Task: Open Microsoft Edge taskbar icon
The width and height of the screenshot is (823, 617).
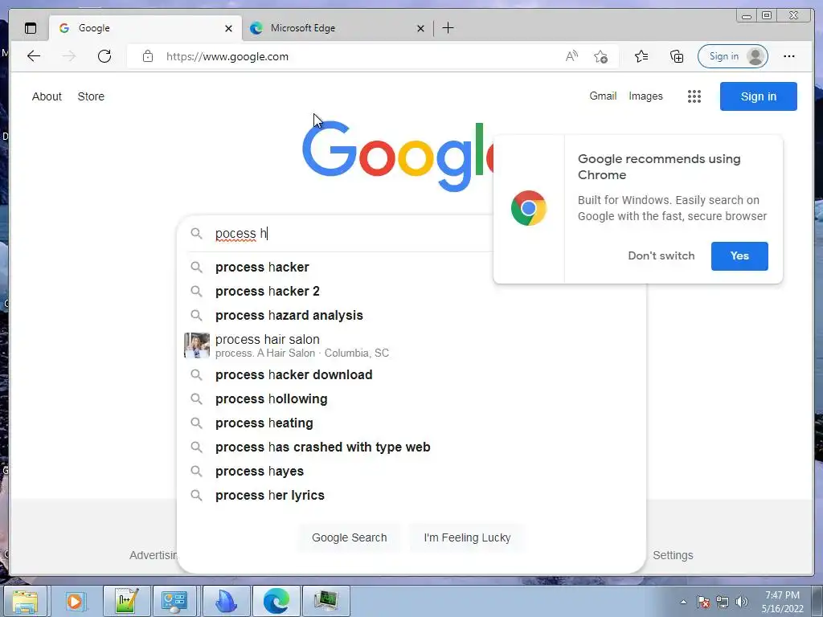Action: [276, 601]
